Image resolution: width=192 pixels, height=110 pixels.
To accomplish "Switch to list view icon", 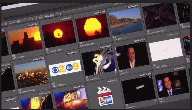I will coord(6,24).
